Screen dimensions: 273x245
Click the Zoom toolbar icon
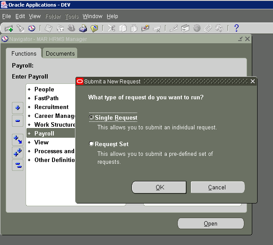click(x=185, y=28)
